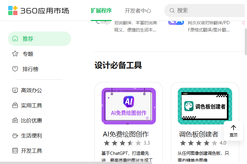Click the 划词翻译 description text

click(x=135, y=26)
